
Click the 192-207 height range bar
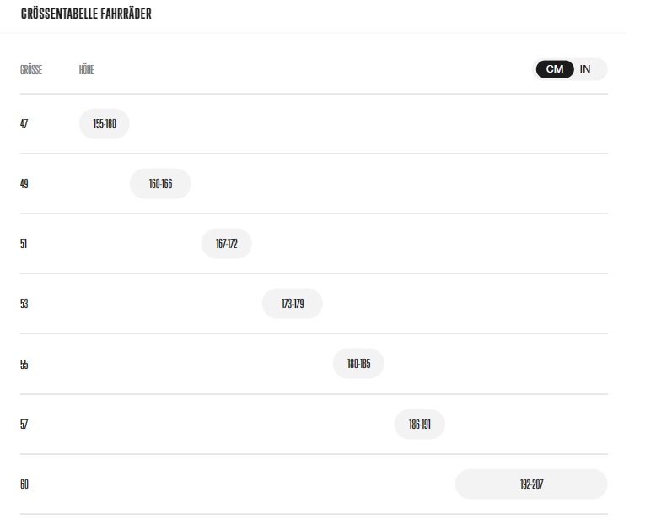point(531,484)
